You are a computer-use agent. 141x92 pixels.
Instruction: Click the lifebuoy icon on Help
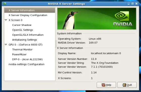pyautogui.click(x=103, y=85)
